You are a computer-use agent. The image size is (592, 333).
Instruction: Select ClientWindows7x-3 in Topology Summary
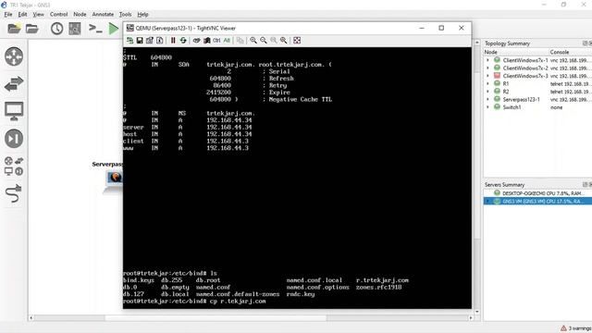[x=538, y=76]
